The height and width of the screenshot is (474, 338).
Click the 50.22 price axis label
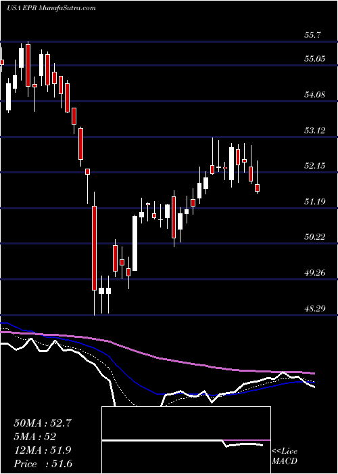[x=315, y=237]
